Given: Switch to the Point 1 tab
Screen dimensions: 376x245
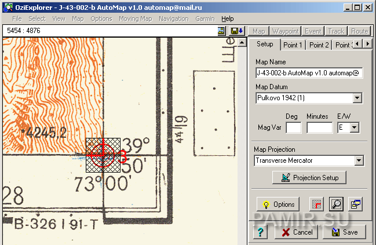Looking at the screenshot, I should click(293, 45).
